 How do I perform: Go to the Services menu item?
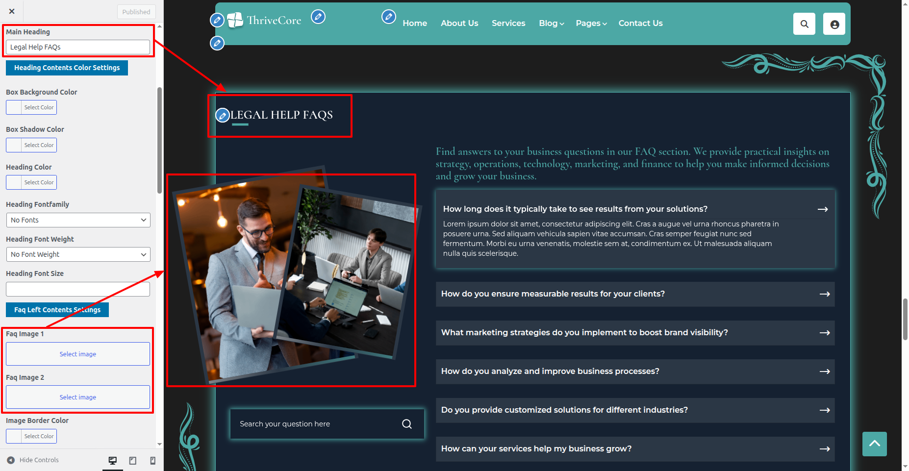(508, 23)
